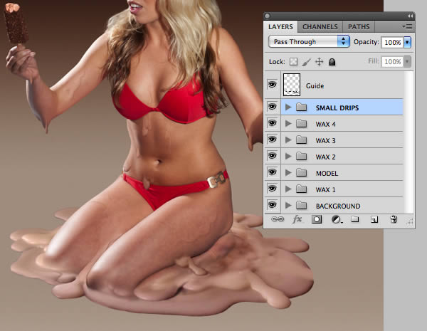Click the WAX 4 folder icon

[x=302, y=124]
